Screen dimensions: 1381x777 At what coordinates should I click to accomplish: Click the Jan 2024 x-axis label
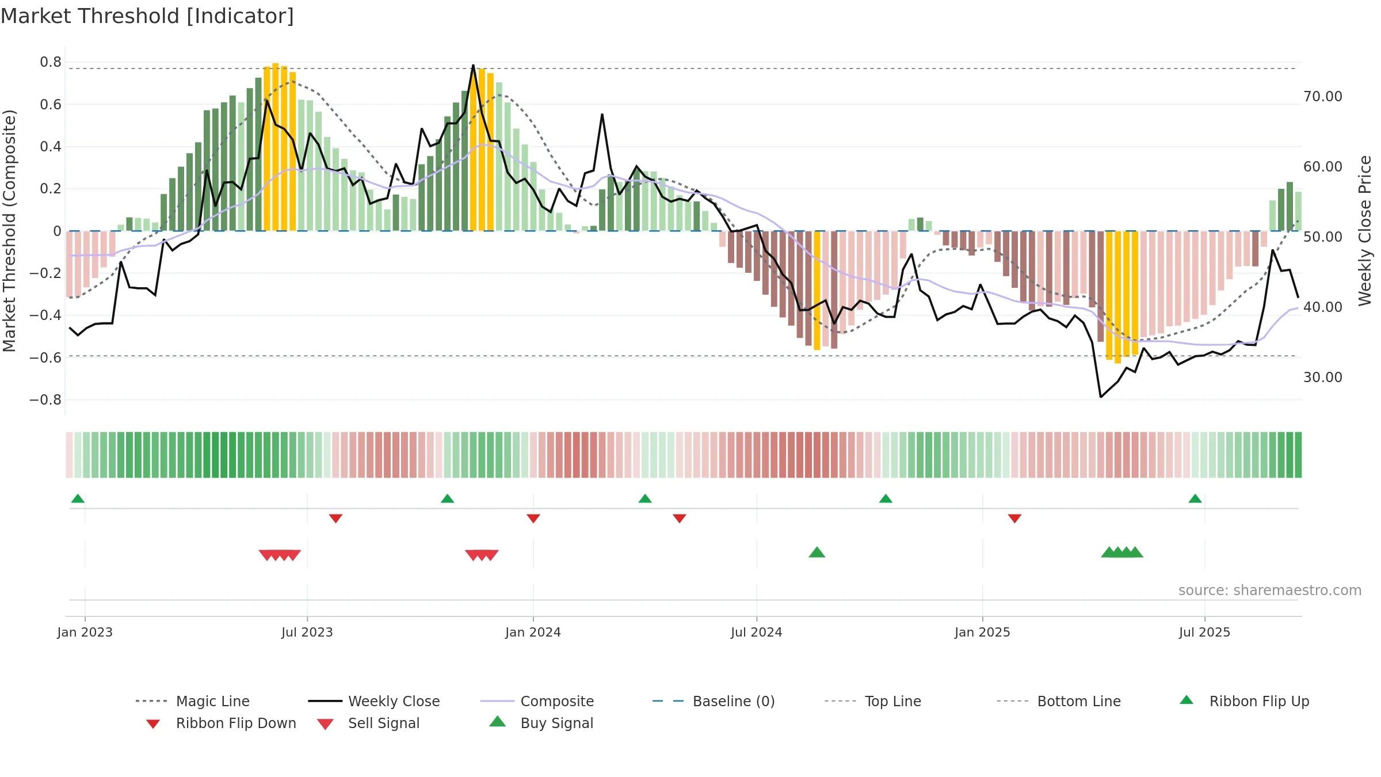533,632
